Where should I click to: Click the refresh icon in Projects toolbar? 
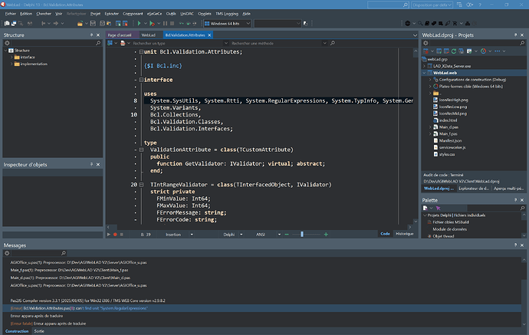454,51
